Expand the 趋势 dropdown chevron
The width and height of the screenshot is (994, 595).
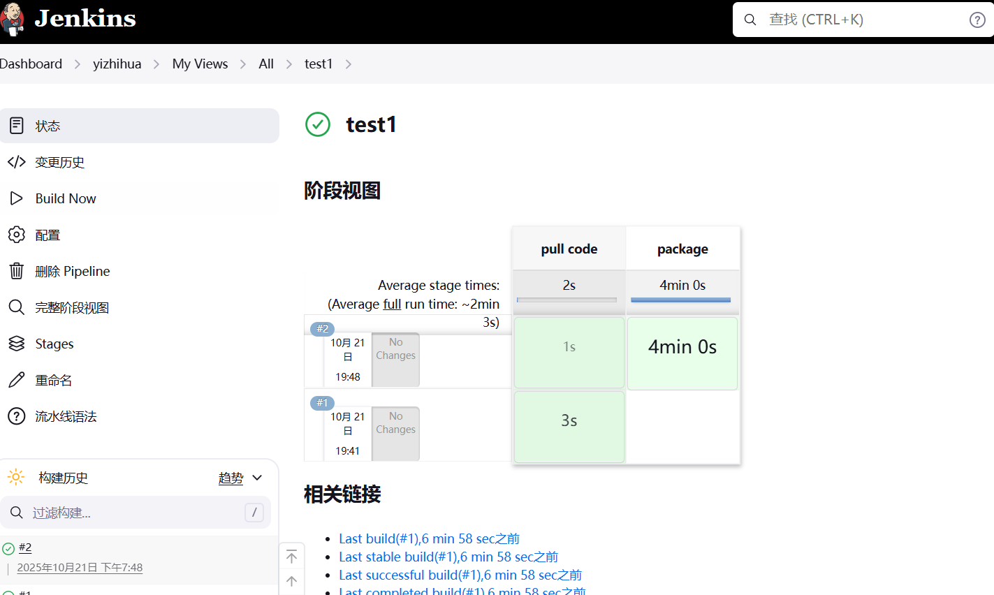point(257,478)
